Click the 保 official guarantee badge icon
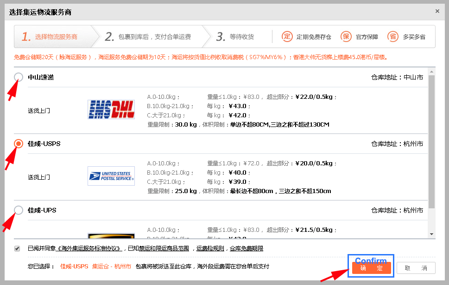449x285 pixels. (346, 36)
